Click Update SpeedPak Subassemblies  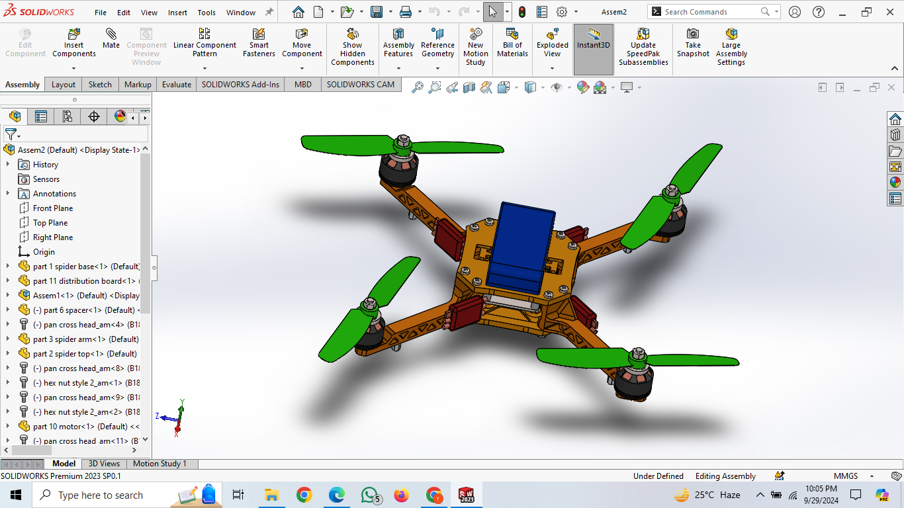[x=643, y=46]
